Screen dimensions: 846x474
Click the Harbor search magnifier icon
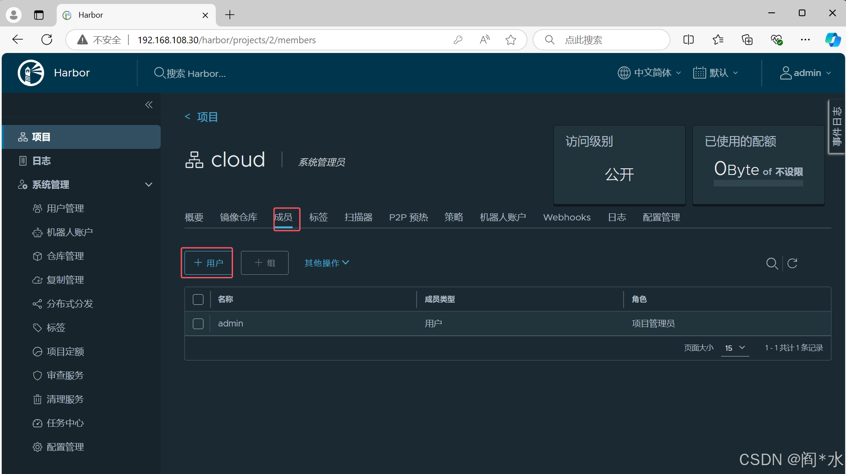(x=159, y=73)
